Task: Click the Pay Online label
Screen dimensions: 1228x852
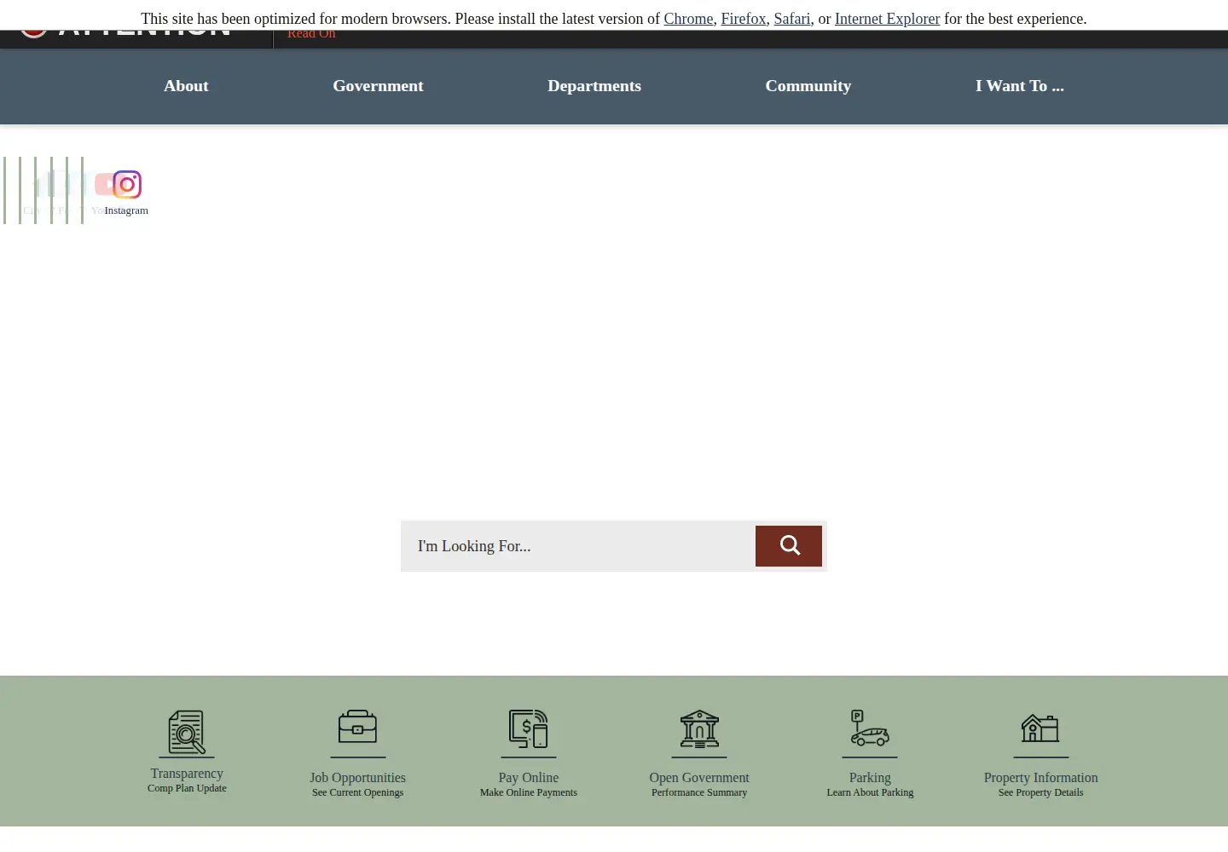Action: click(x=529, y=778)
